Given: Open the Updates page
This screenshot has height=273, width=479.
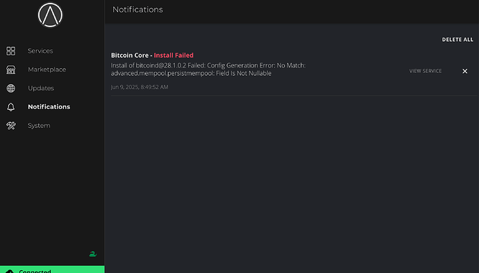Looking at the screenshot, I should (x=41, y=88).
